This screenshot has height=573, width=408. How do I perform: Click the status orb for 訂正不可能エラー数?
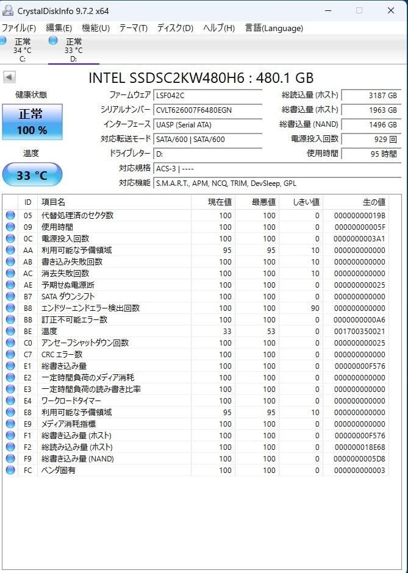[x=10, y=320]
